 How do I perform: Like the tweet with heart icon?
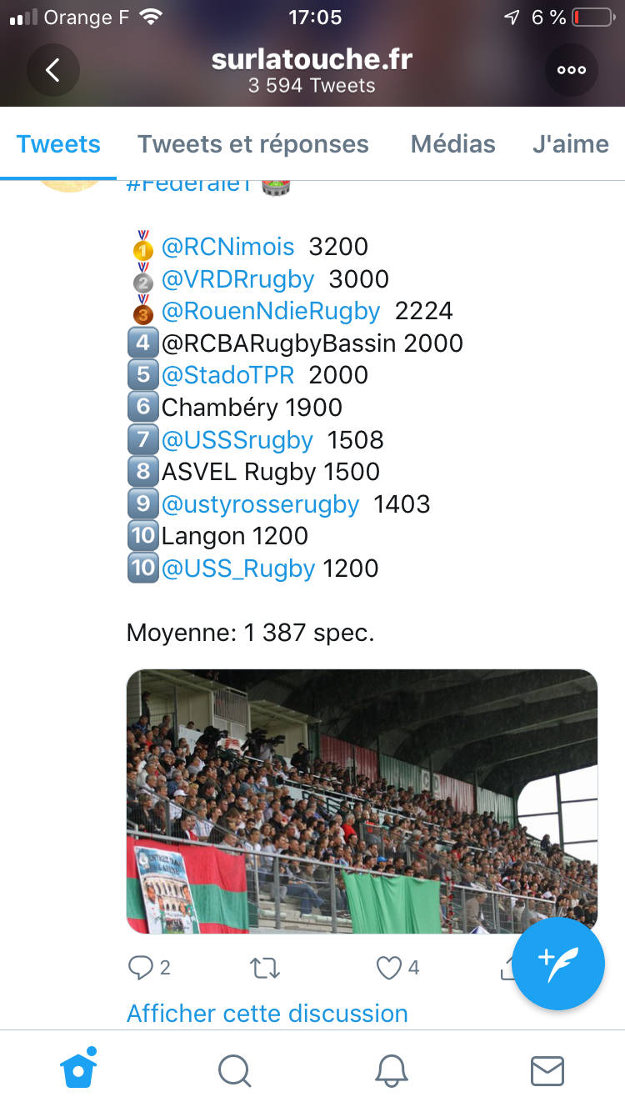(389, 968)
